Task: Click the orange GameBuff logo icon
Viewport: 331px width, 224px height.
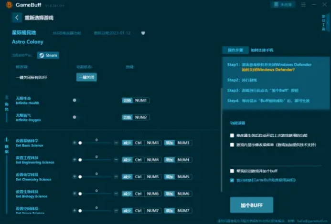Action: (9, 5)
